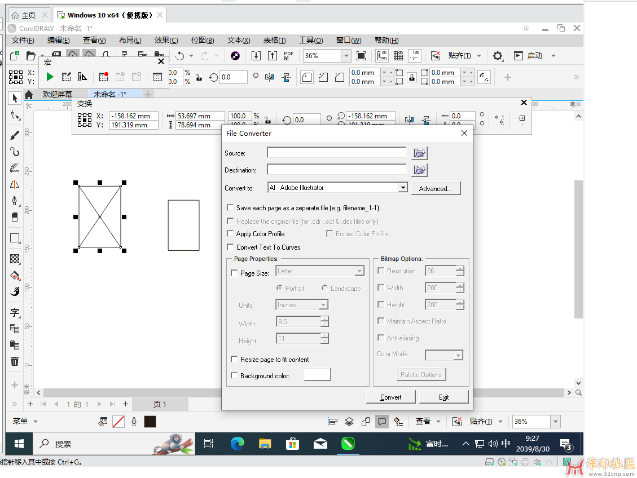Image resolution: width=637 pixels, height=478 pixels.
Task: Click outline pen nib icon in status bar
Action: click(x=134, y=422)
